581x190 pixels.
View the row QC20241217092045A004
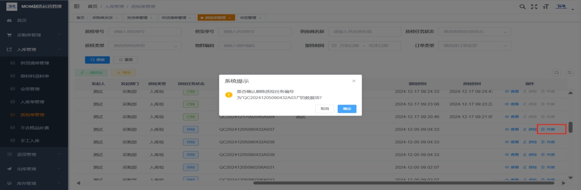point(512,117)
